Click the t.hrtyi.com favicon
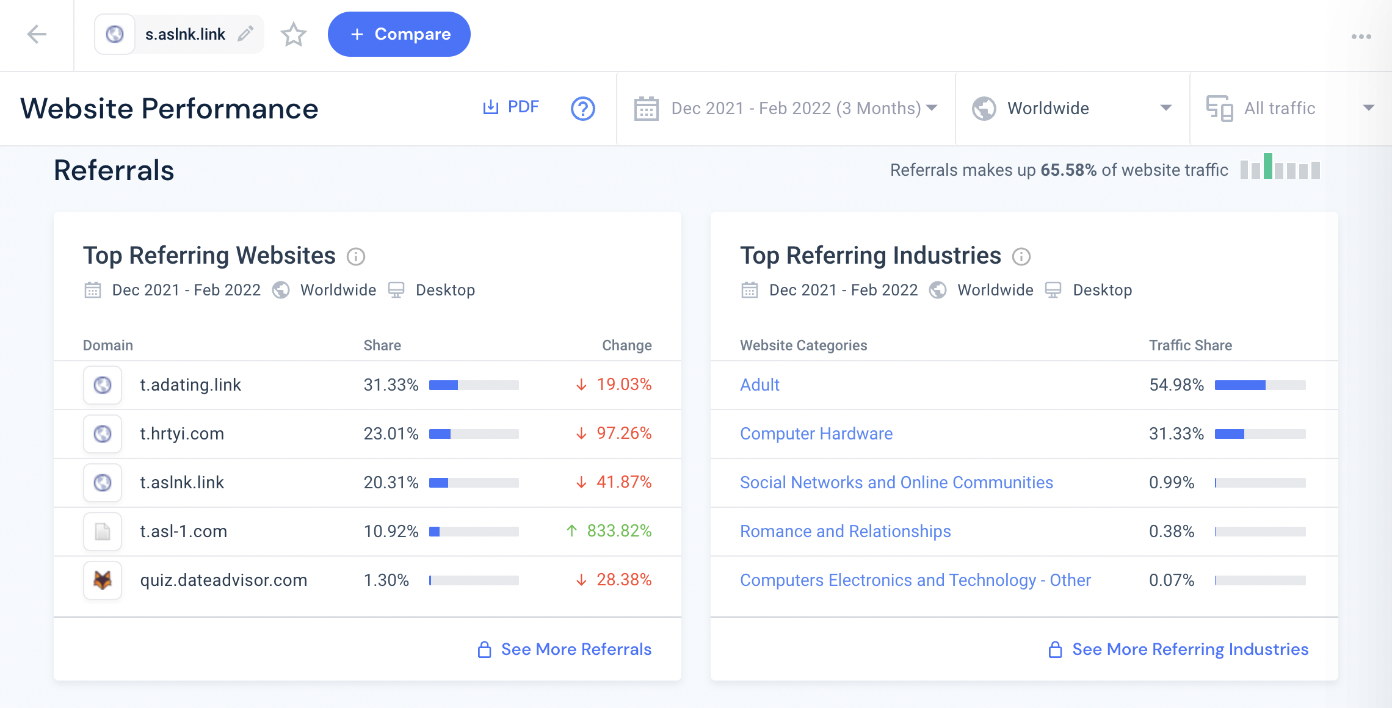 [103, 434]
